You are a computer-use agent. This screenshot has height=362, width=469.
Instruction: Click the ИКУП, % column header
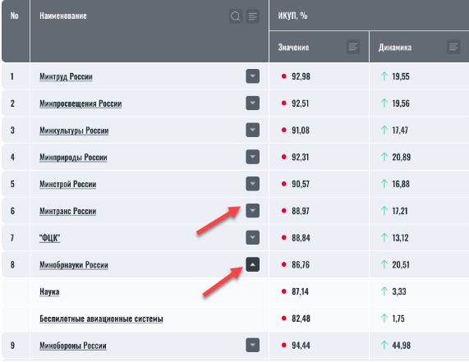(292, 16)
